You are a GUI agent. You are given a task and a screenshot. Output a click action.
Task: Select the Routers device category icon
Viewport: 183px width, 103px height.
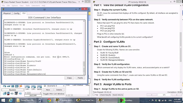pos(5,86)
